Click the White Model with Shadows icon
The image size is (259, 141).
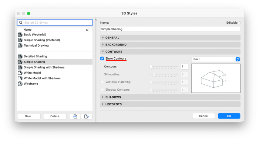point(20,78)
